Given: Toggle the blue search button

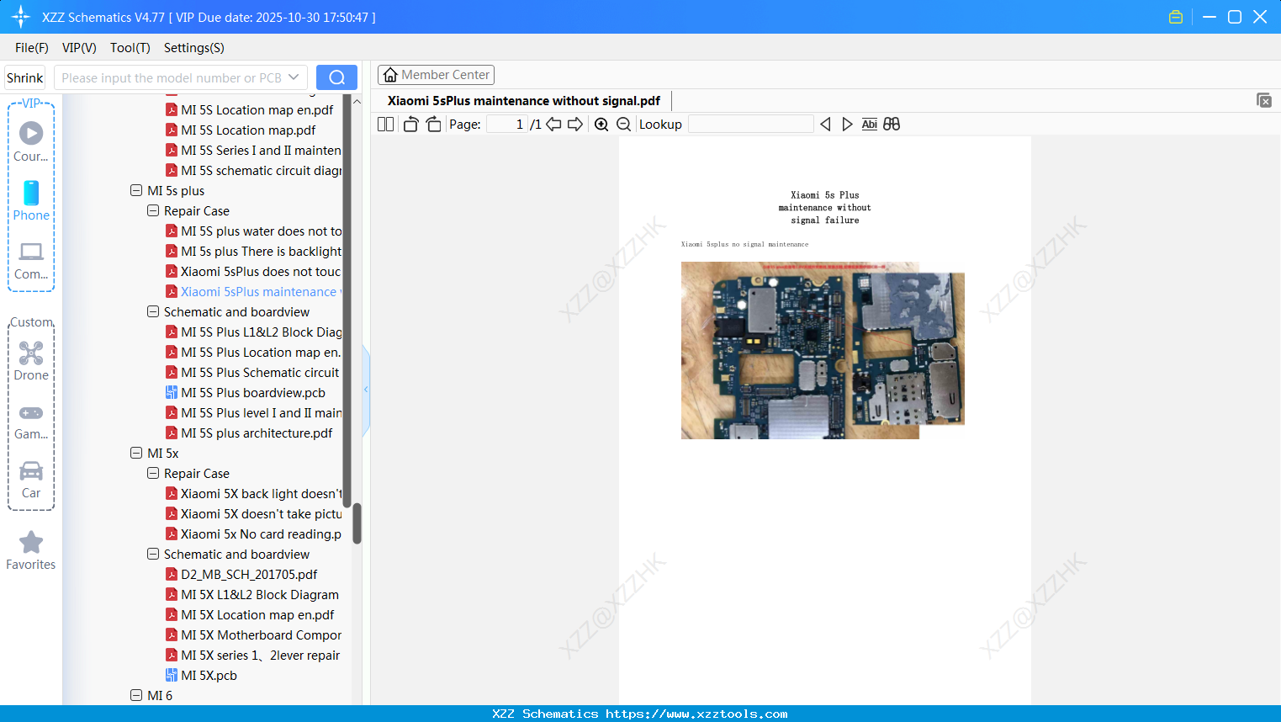Looking at the screenshot, I should (336, 77).
